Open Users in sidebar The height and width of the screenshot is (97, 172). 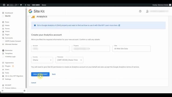pyautogui.click(x=7, y=70)
